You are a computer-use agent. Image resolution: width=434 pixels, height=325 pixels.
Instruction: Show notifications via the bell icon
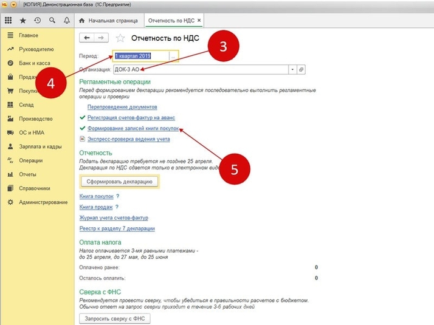pyautogui.click(x=67, y=21)
